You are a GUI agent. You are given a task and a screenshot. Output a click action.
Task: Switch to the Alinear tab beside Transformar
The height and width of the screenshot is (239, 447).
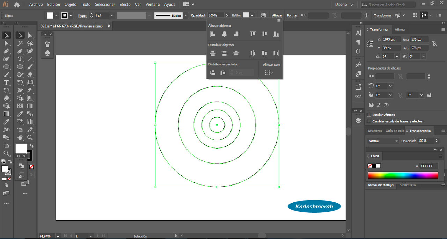pyautogui.click(x=400, y=30)
